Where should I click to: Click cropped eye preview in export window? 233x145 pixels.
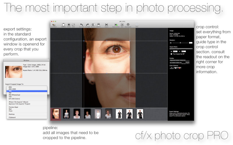click(14, 72)
